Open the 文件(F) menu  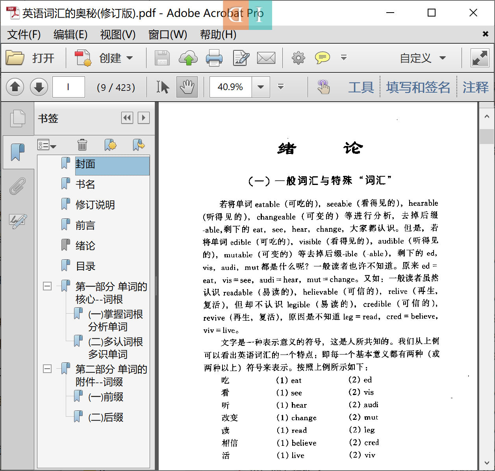[x=24, y=35]
